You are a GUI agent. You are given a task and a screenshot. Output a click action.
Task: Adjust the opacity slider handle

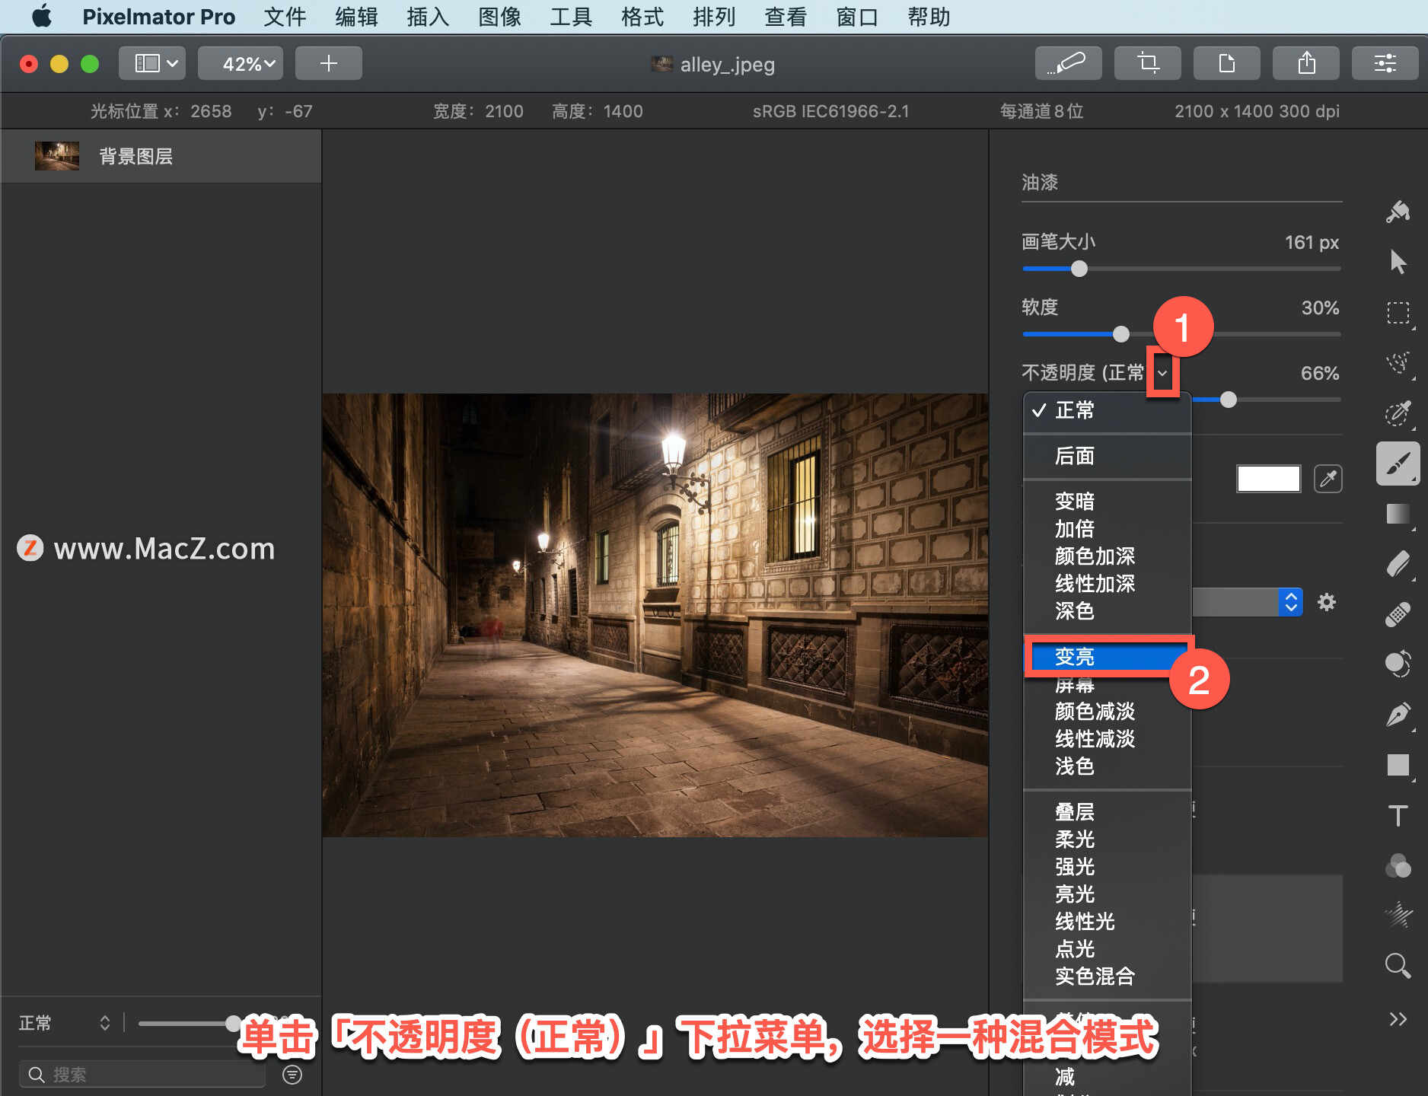(1229, 400)
